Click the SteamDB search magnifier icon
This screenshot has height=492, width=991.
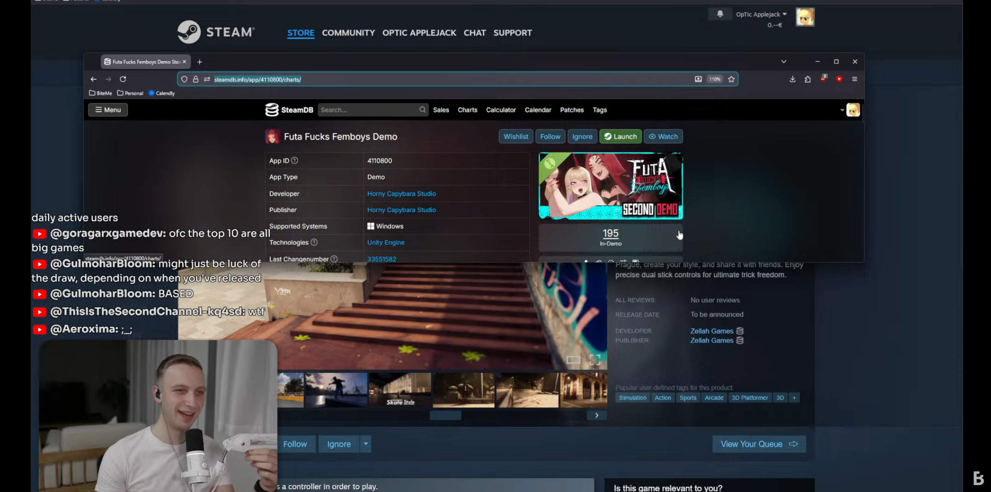pyautogui.click(x=423, y=110)
